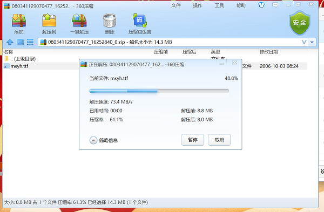Viewport: 324px width, 212px height.
Task: Click the status bar size summary text
Action: pos(76,202)
